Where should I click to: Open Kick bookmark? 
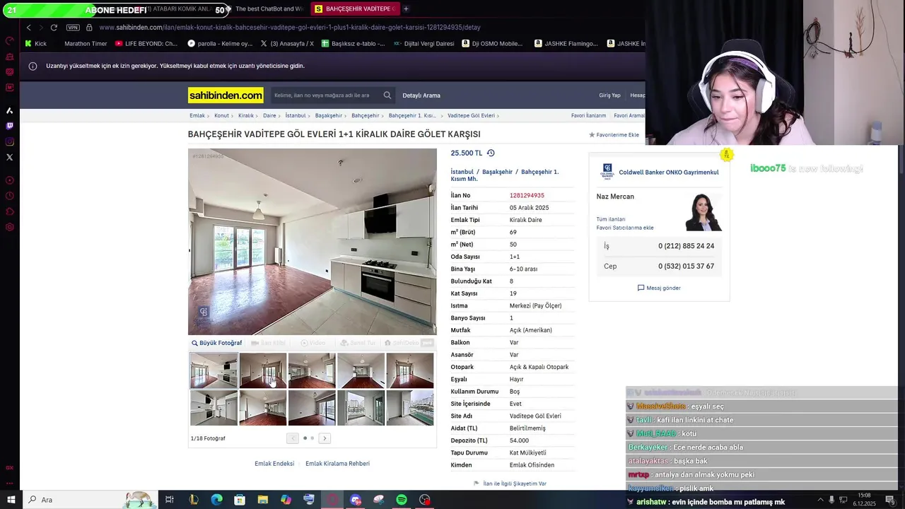point(35,43)
